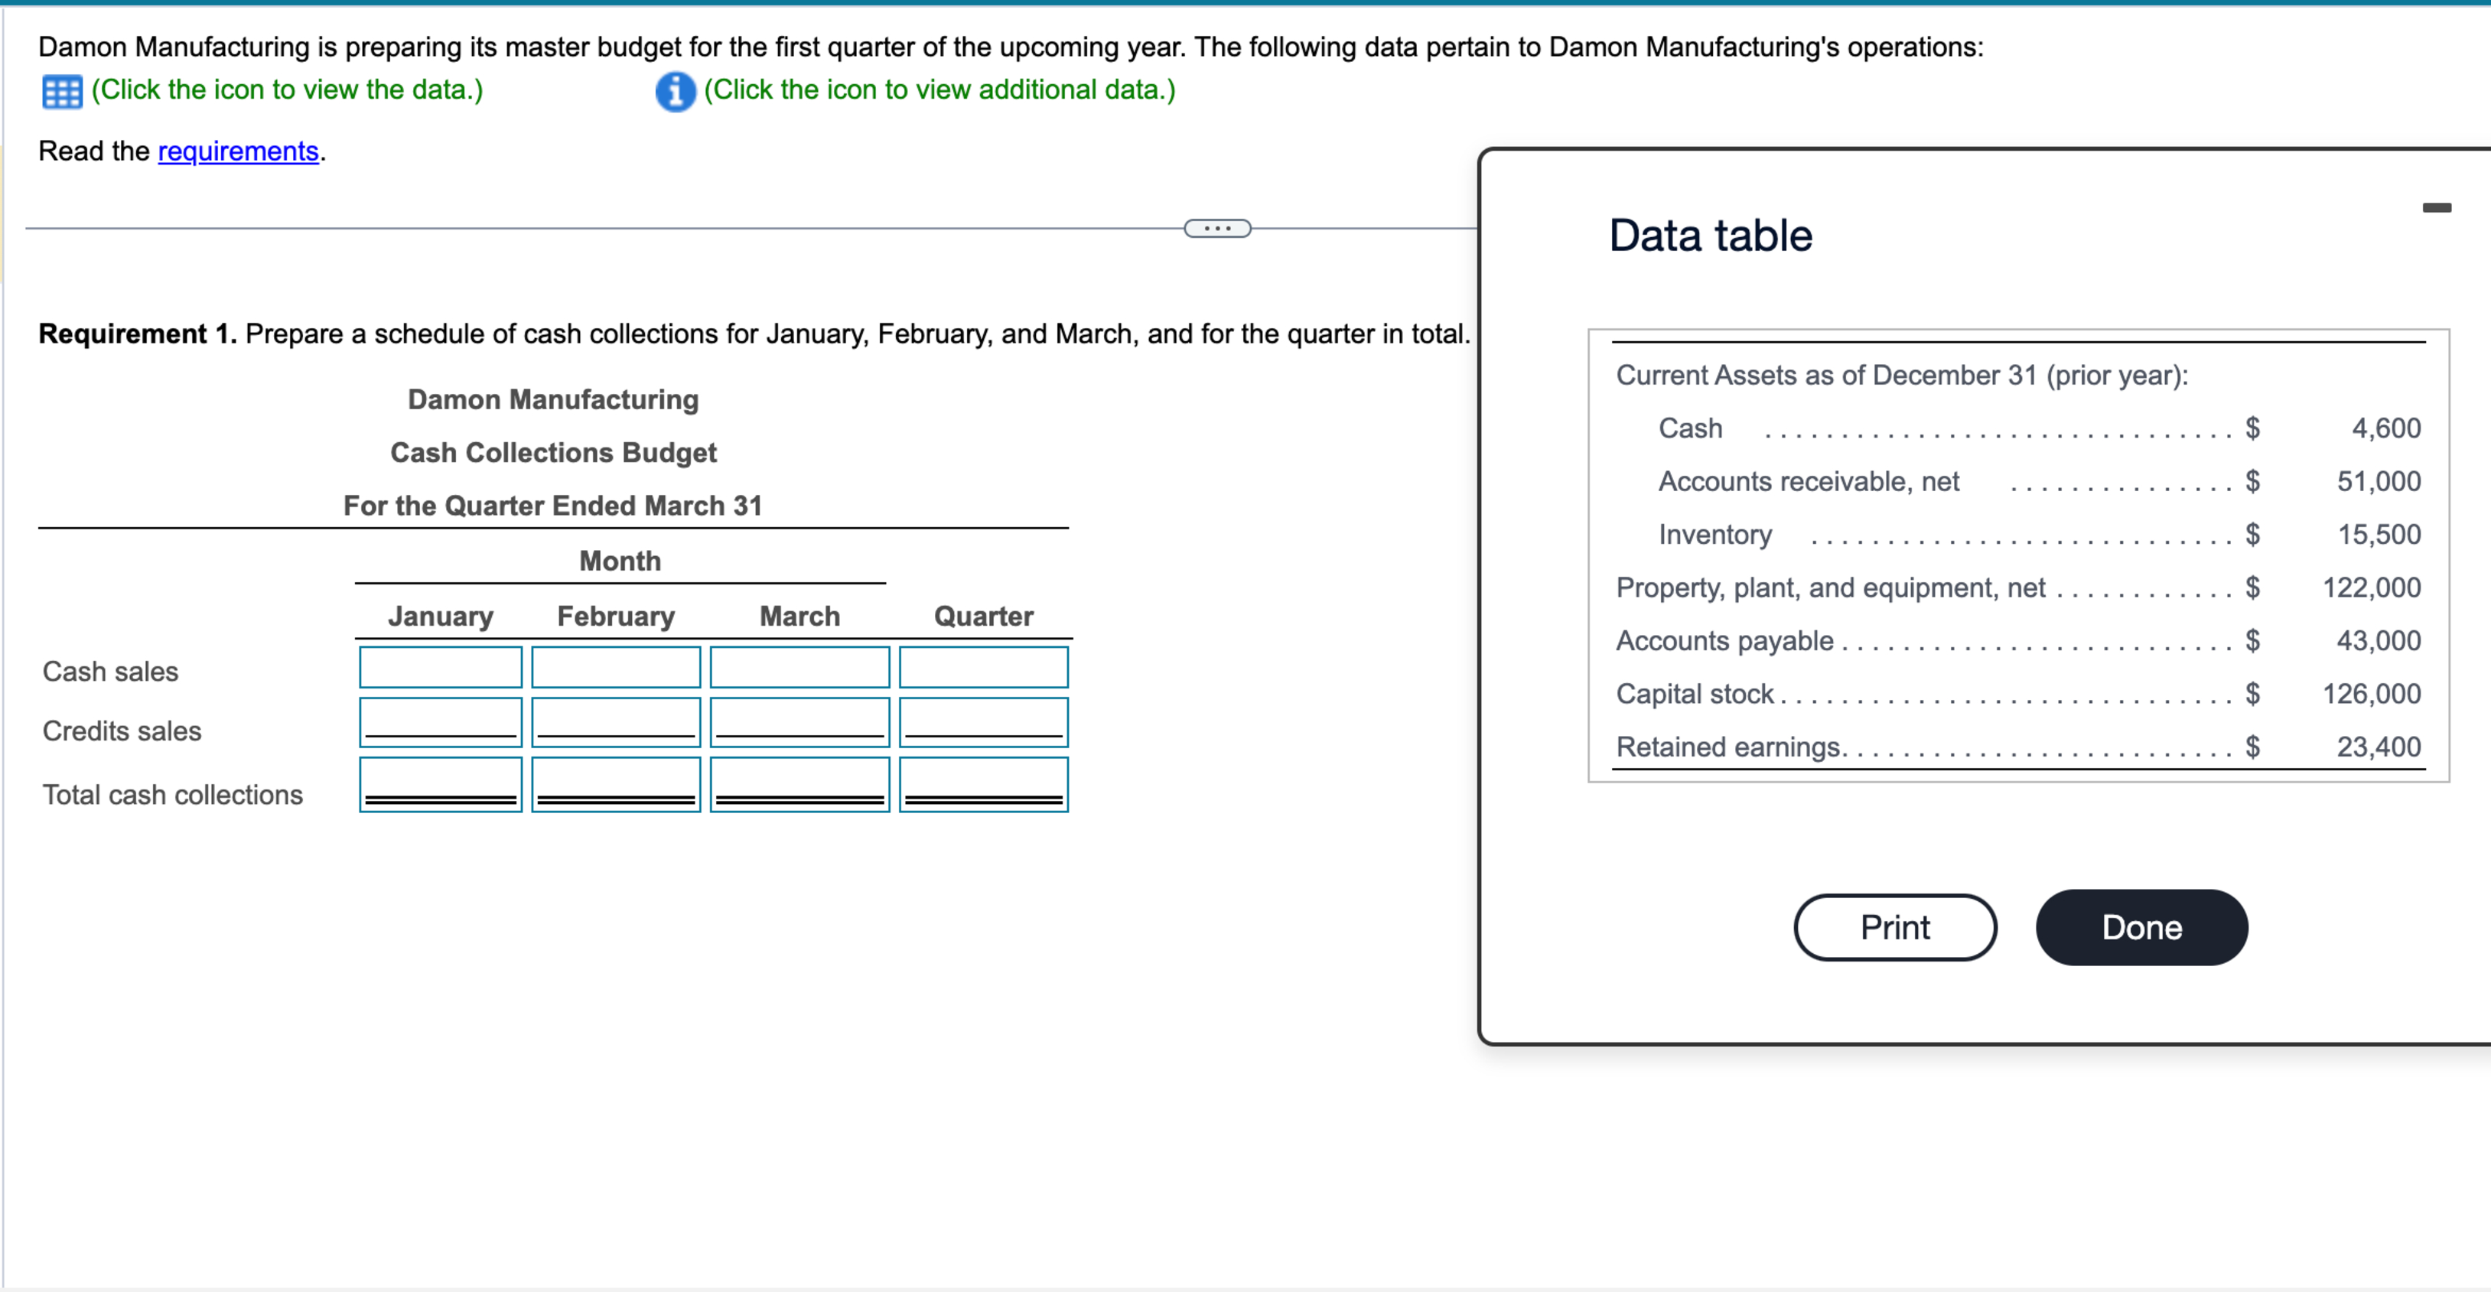Click "view additional data" green text
Screen dimensions: 2491x1292
click(x=939, y=90)
